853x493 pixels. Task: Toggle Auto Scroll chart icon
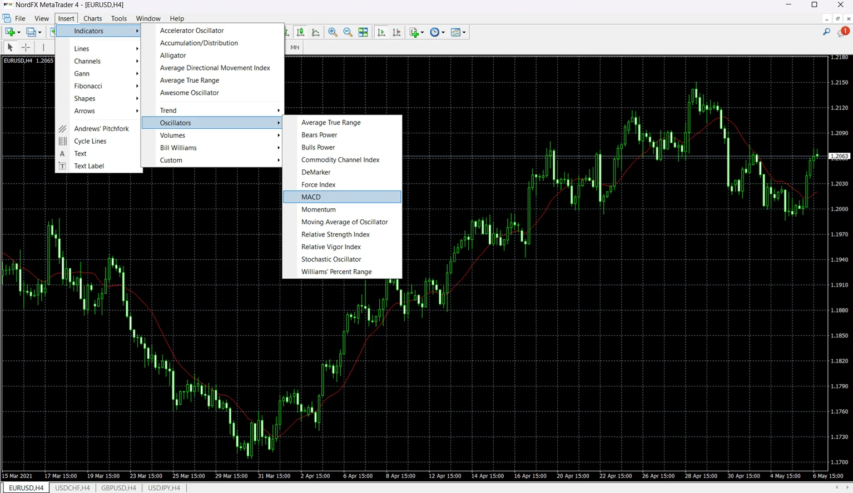(x=381, y=32)
